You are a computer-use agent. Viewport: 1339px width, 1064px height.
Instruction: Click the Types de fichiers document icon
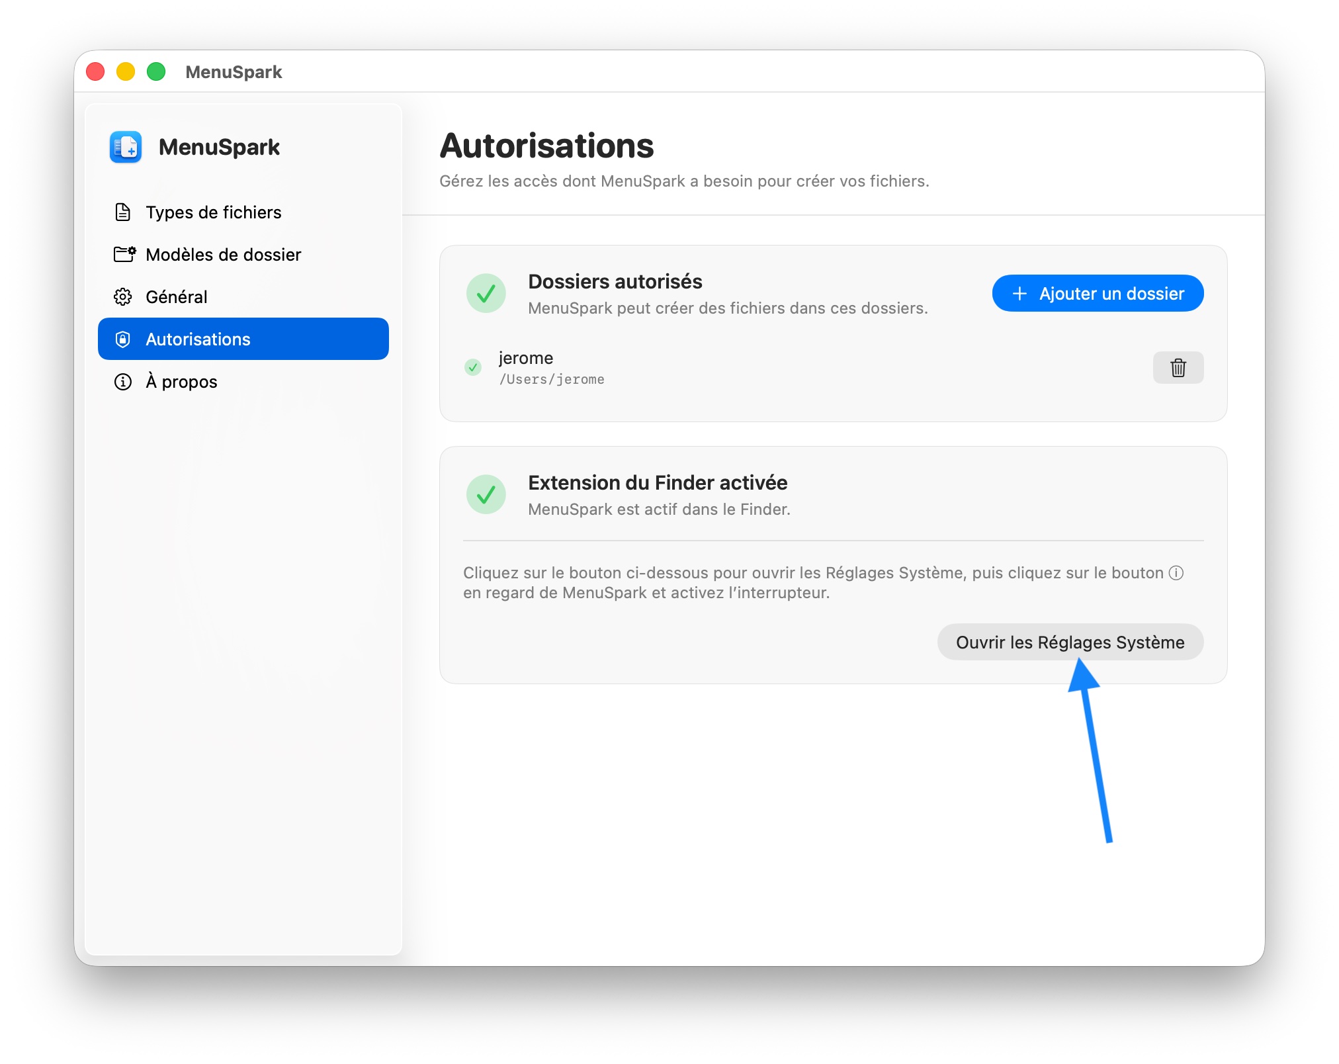123,212
